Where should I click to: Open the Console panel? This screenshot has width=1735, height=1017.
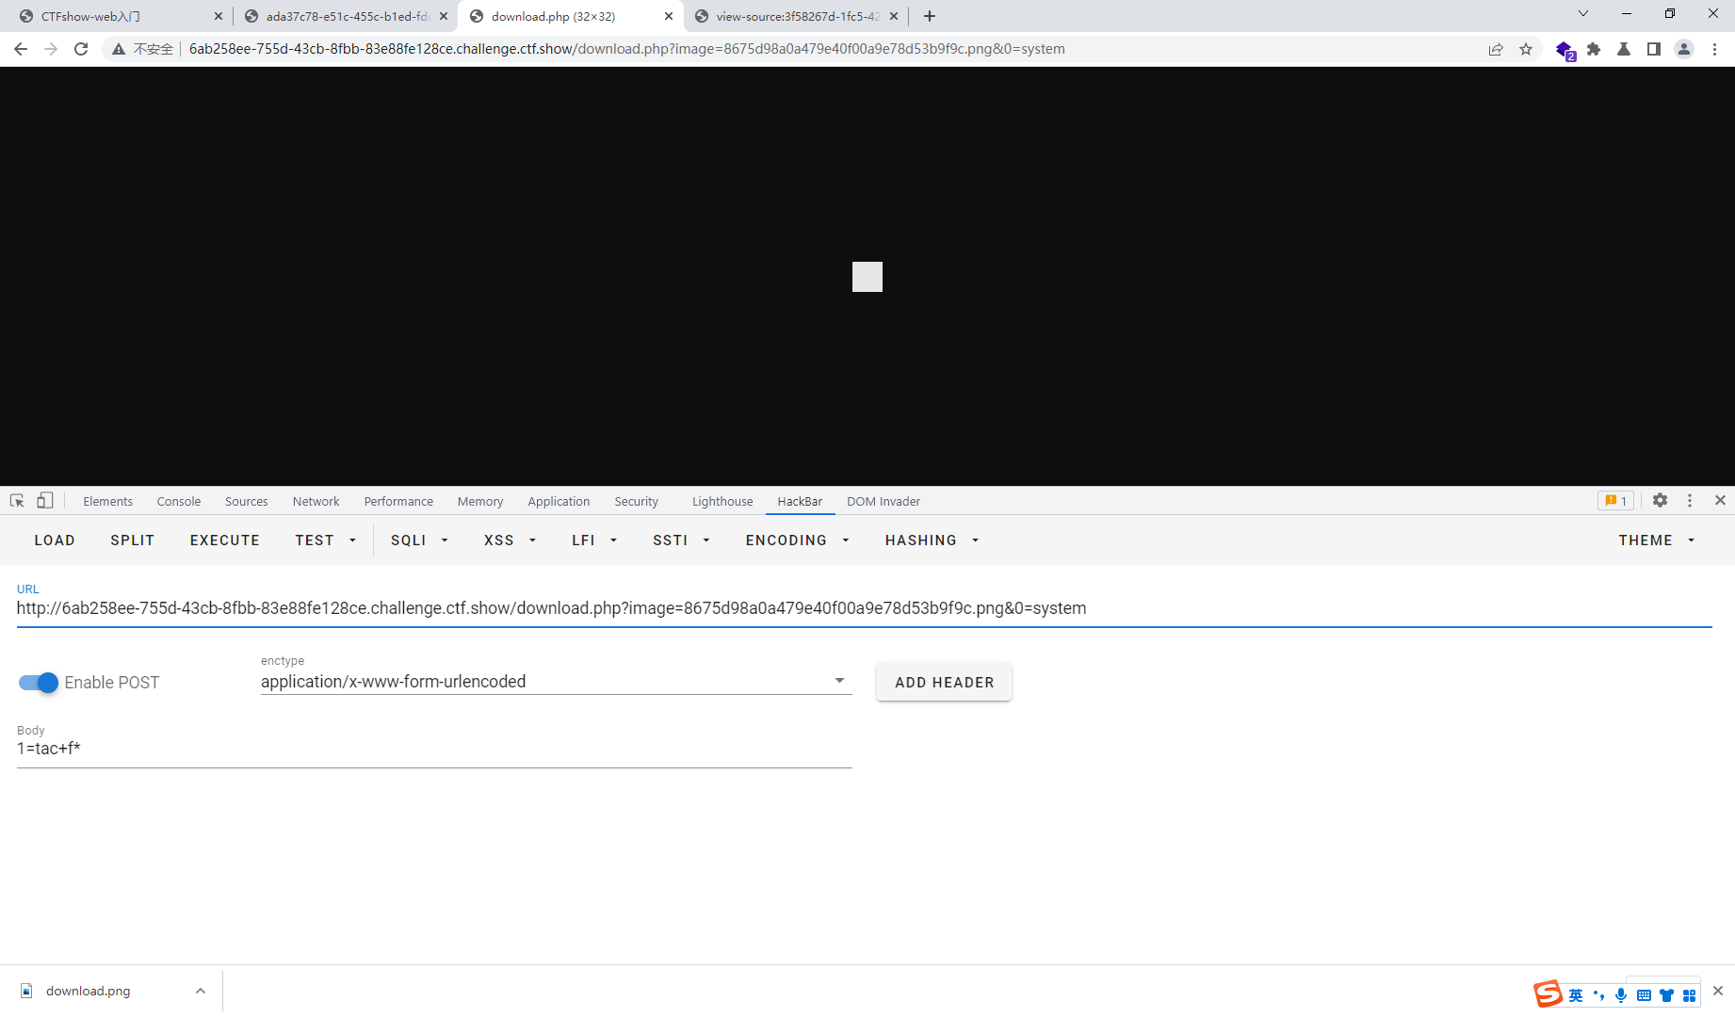[x=179, y=501]
